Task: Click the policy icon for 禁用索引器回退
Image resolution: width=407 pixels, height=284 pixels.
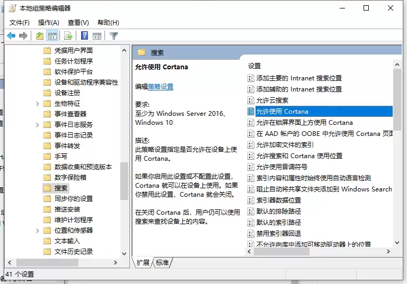Action: click(x=251, y=233)
